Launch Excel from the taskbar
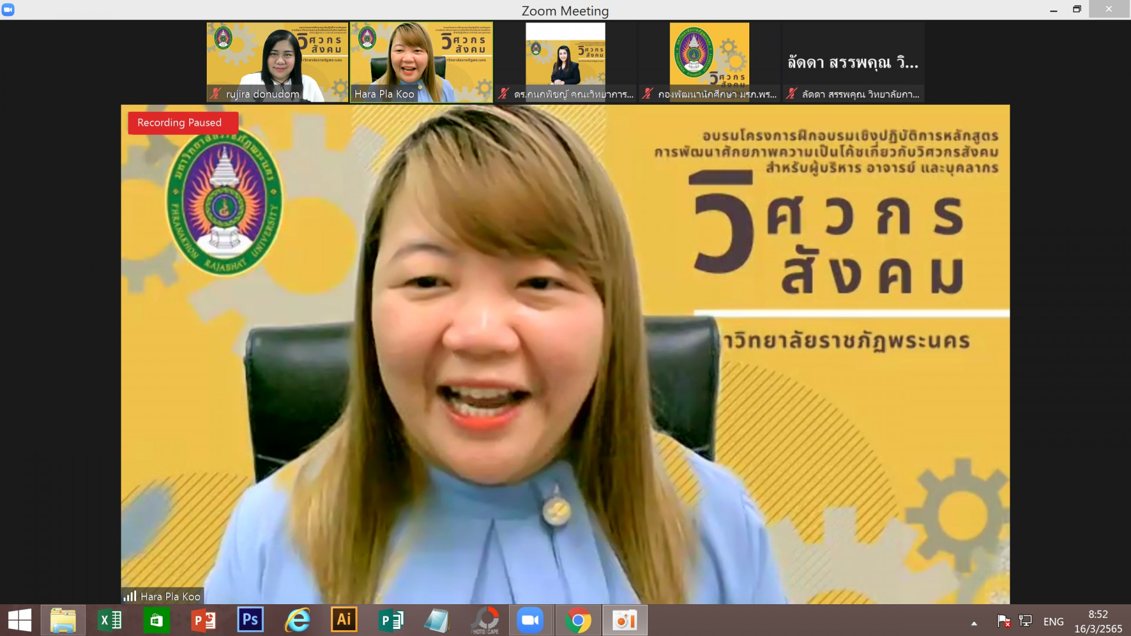Image resolution: width=1131 pixels, height=636 pixels. tap(110, 620)
